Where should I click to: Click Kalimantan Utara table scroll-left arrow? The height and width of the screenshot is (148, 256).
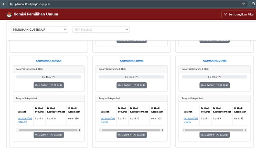tap(184, 130)
